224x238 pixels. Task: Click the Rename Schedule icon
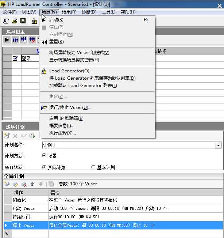[x=23, y=136]
